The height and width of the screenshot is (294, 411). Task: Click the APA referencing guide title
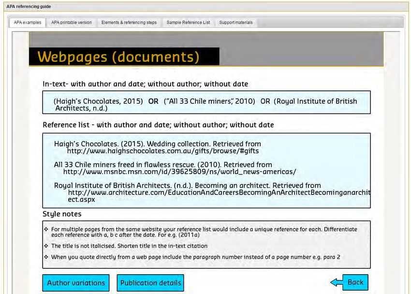pyautogui.click(x=29, y=6)
